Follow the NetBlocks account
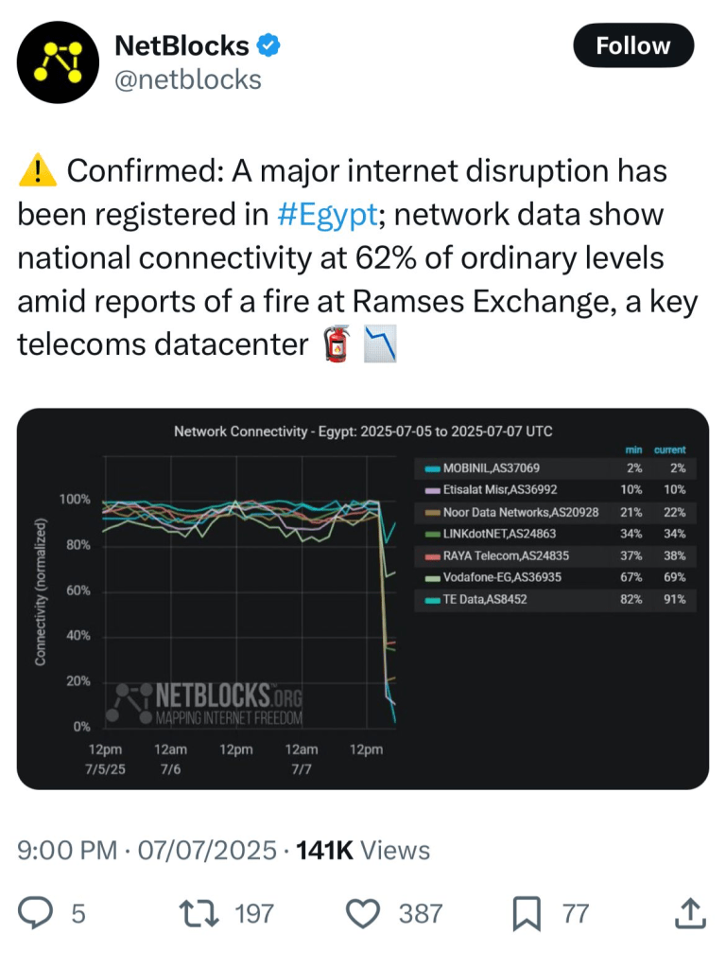Screen dimensions: 726x969 (633, 45)
